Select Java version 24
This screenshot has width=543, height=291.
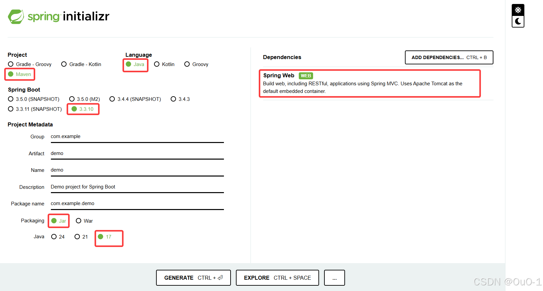58,237
